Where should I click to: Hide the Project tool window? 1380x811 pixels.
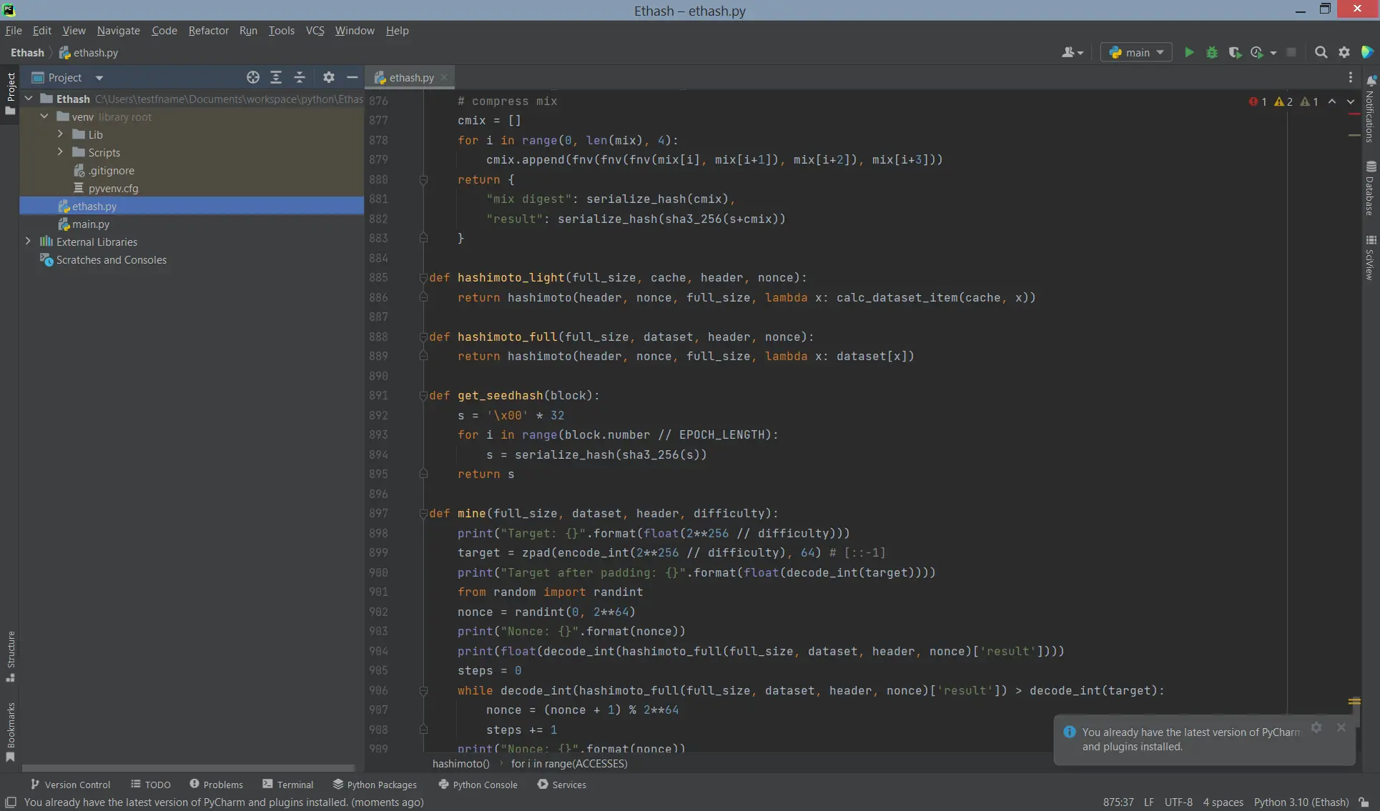[352, 77]
